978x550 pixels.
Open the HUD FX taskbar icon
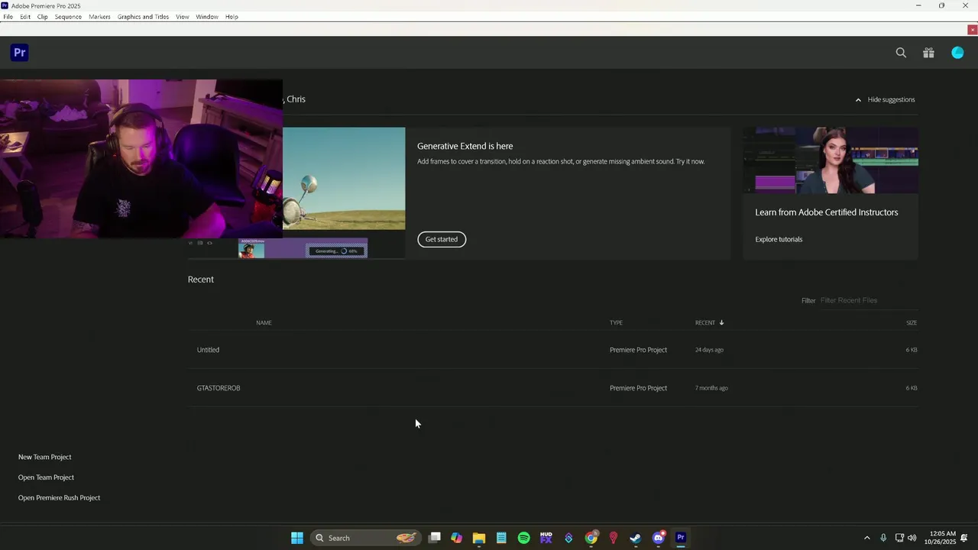tap(546, 538)
